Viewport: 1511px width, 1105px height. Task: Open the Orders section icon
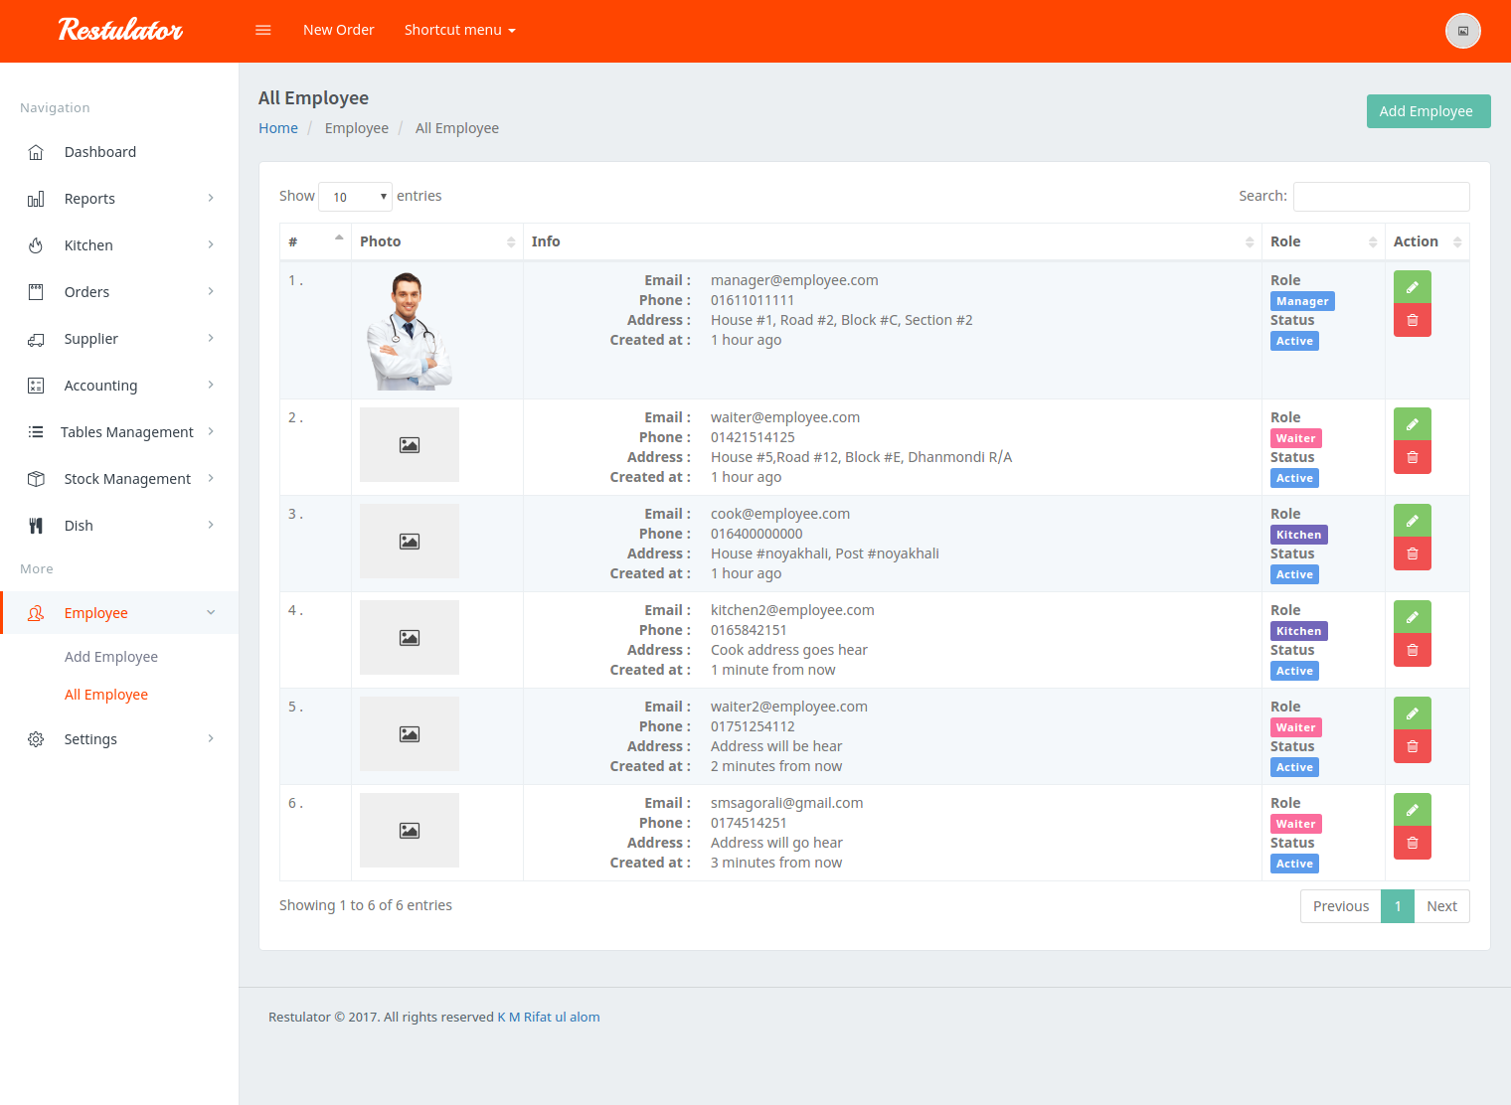[x=36, y=291]
